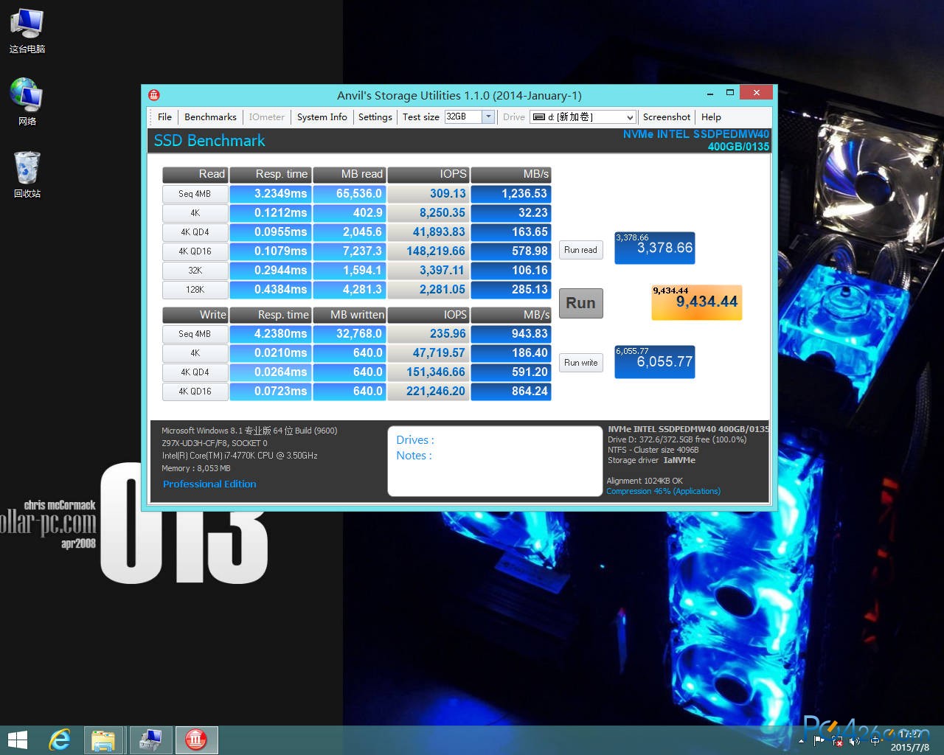This screenshot has width=944, height=755.
Task: Click the Run write button
Action: click(x=580, y=363)
